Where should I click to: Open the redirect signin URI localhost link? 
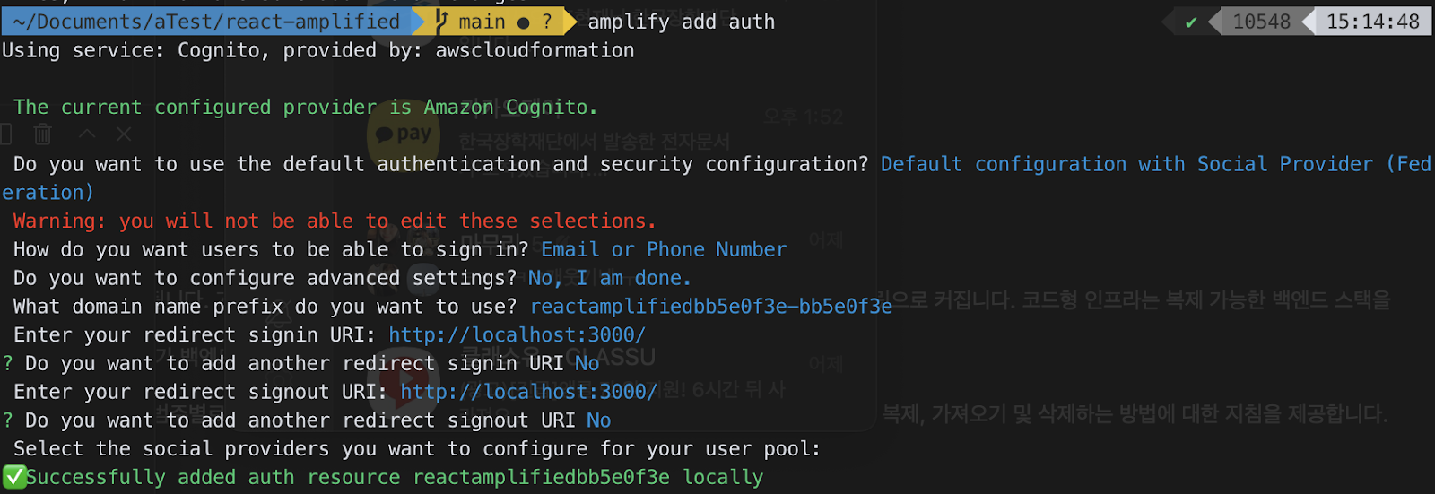click(x=517, y=335)
